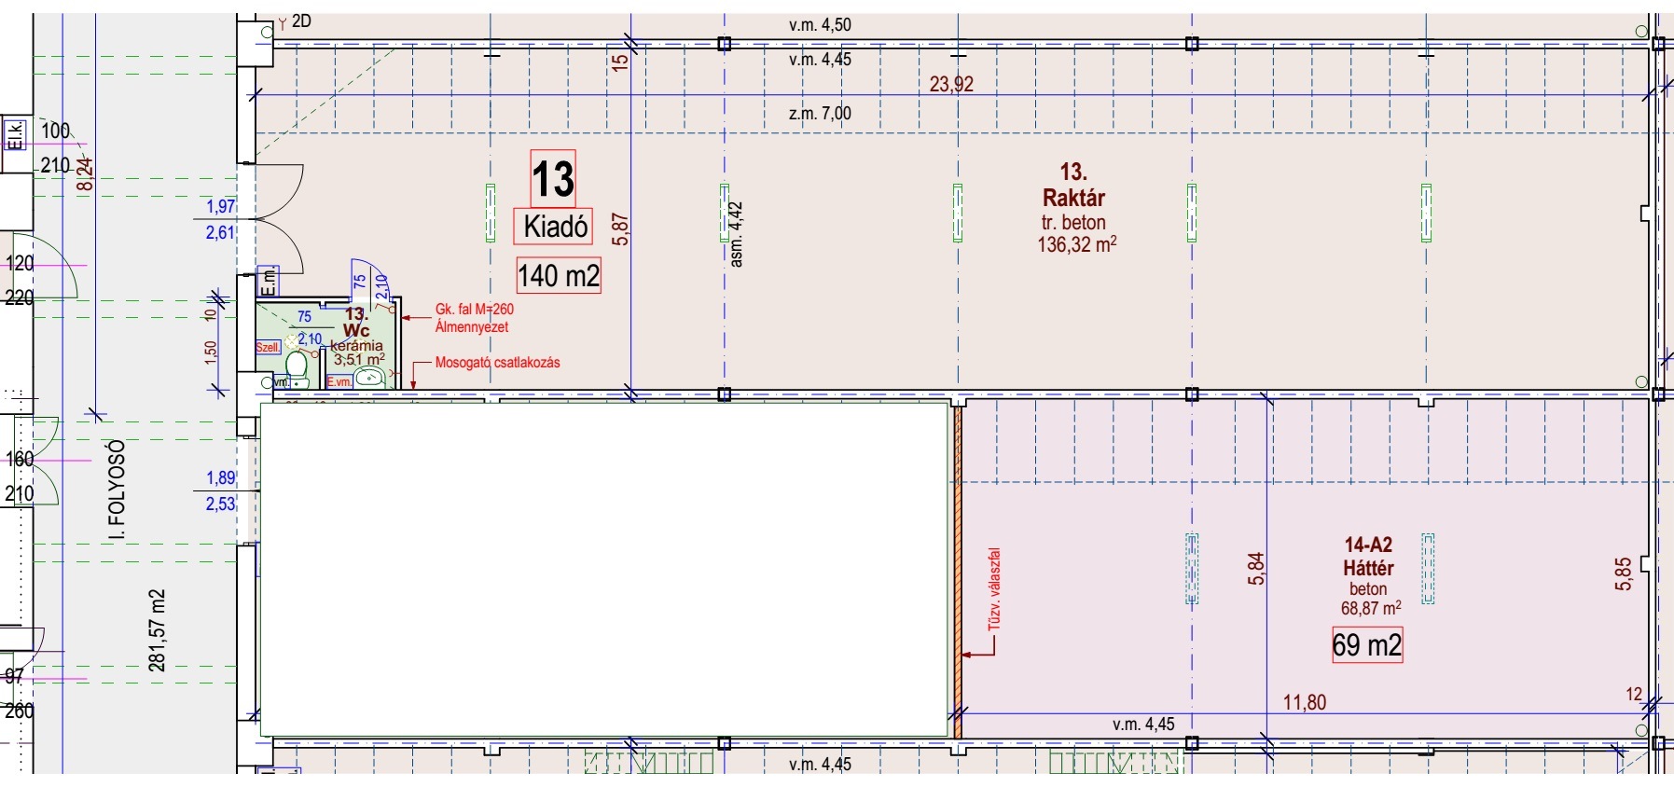Click the E.m. box near the entrance

click(268, 282)
